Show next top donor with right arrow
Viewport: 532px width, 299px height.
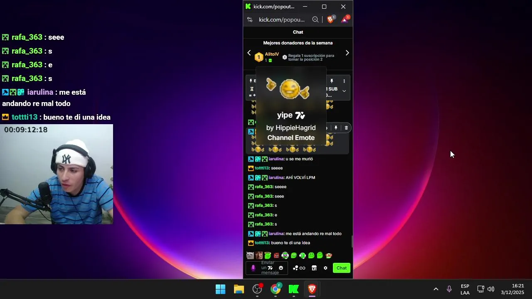click(347, 53)
